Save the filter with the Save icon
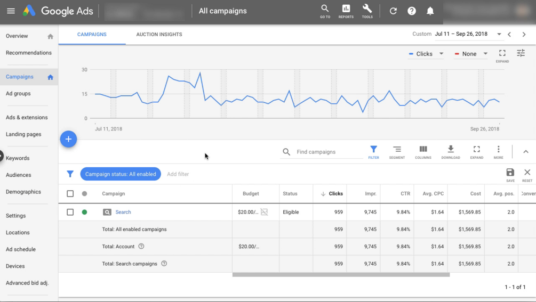Image resolution: width=536 pixels, height=302 pixels. [x=510, y=175]
